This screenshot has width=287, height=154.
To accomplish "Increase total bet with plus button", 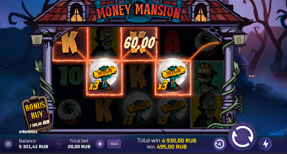I will (100, 144).
